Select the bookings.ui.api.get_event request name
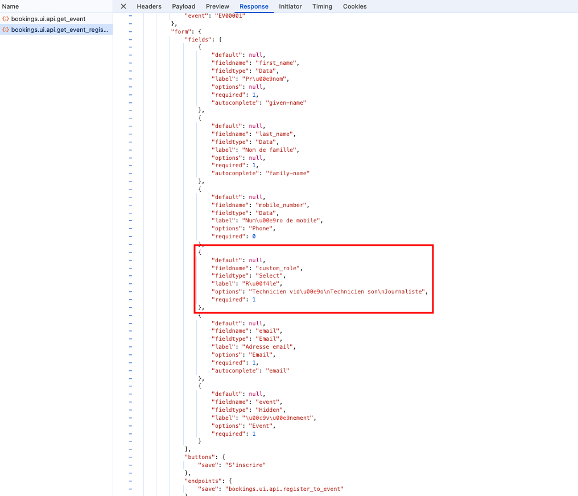This screenshot has height=496, width=578. 48,19
